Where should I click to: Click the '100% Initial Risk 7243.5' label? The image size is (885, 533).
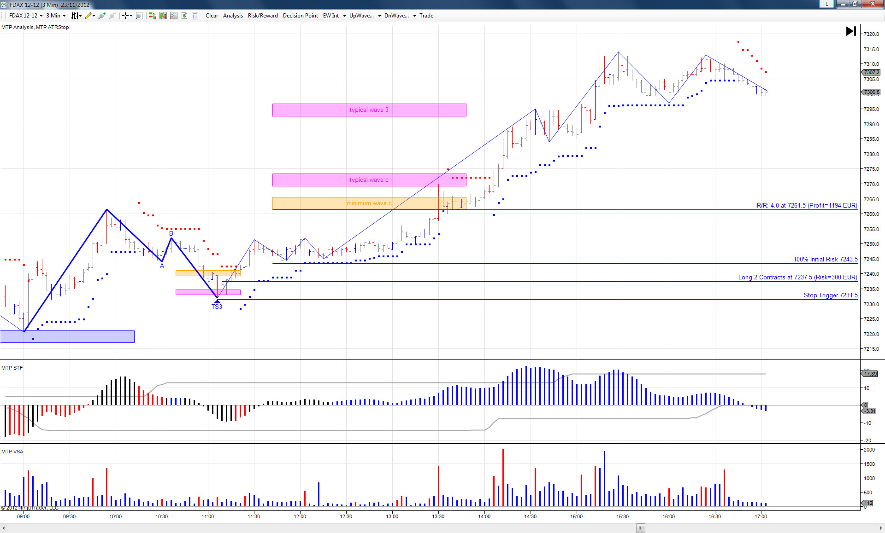pyautogui.click(x=826, y=259)
